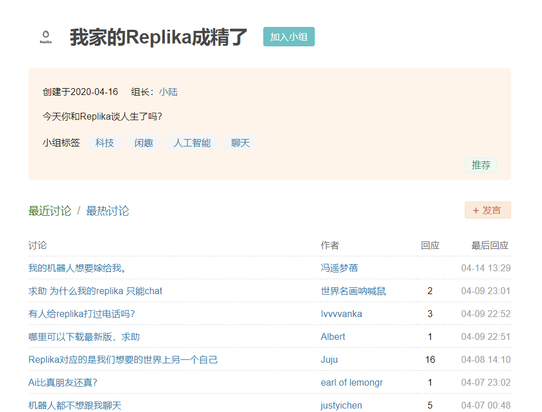Click the description 今天你和Replika谈人生了吗?
Screen dimensions: 542x412
102,117
